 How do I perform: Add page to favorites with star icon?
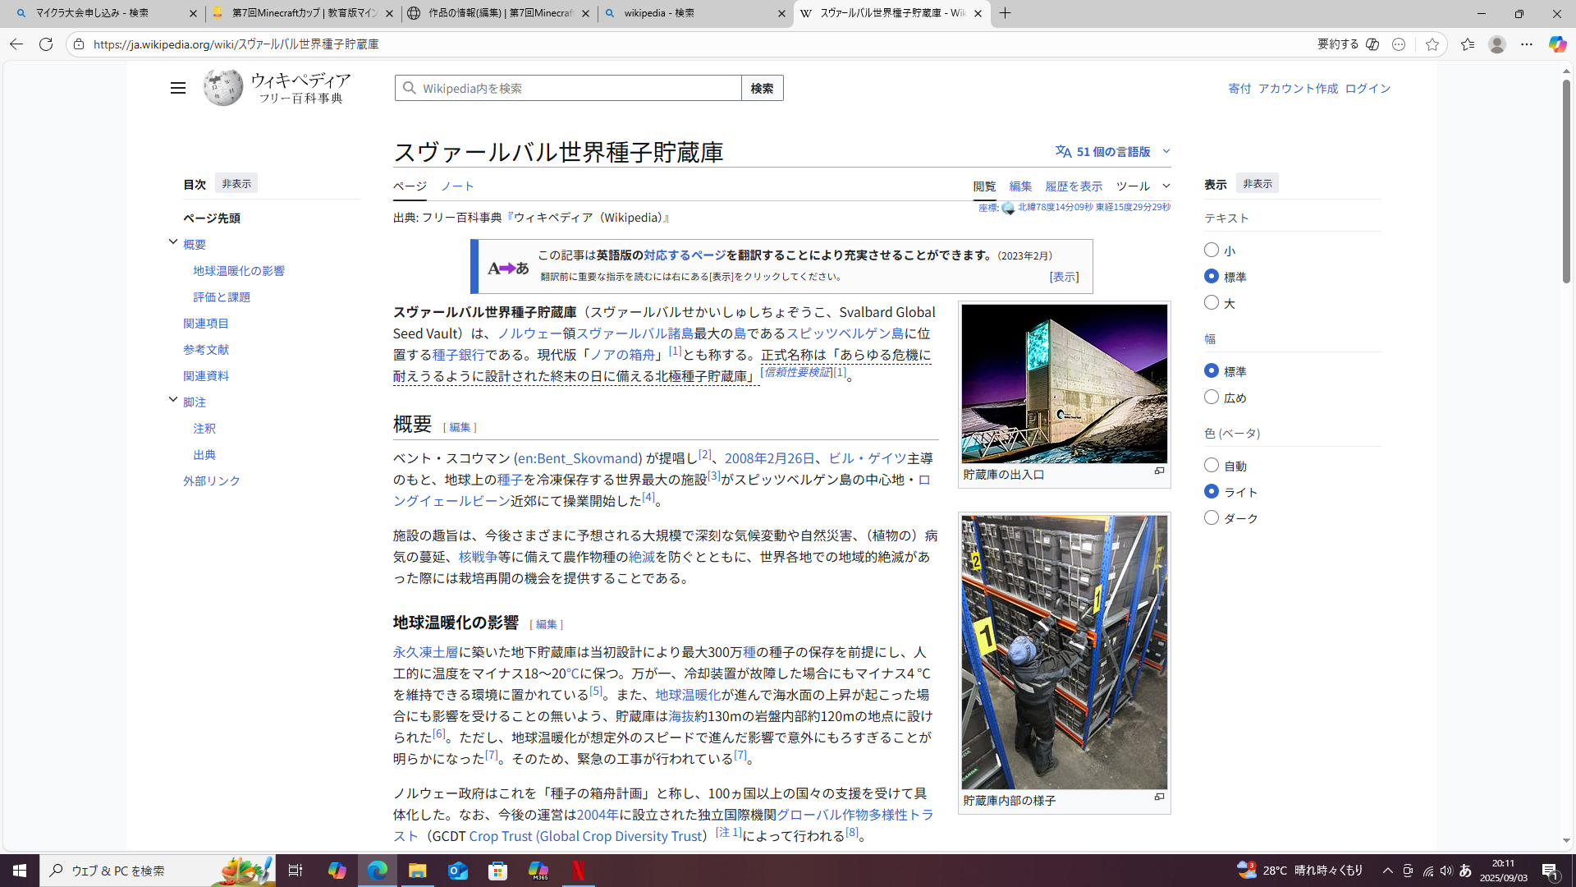pos(1432,44)
